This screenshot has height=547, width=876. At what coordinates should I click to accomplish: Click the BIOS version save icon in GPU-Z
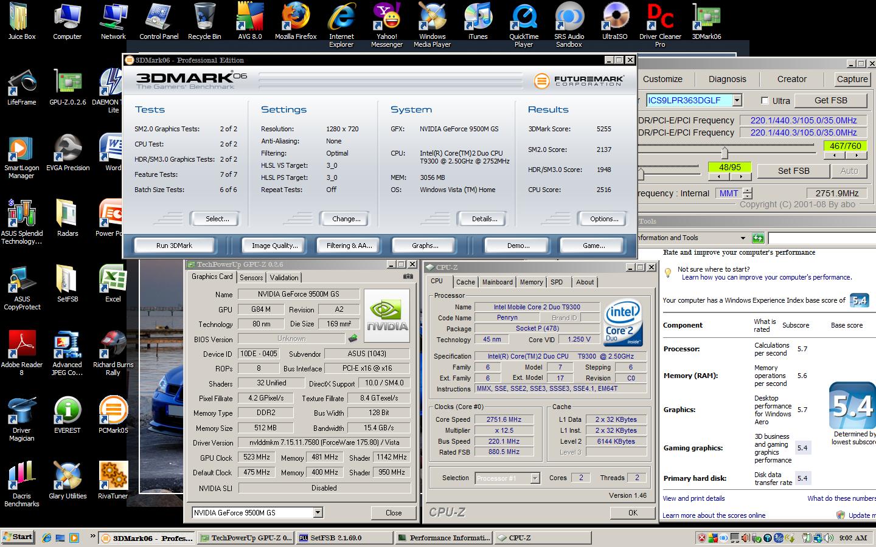point(352,339)
